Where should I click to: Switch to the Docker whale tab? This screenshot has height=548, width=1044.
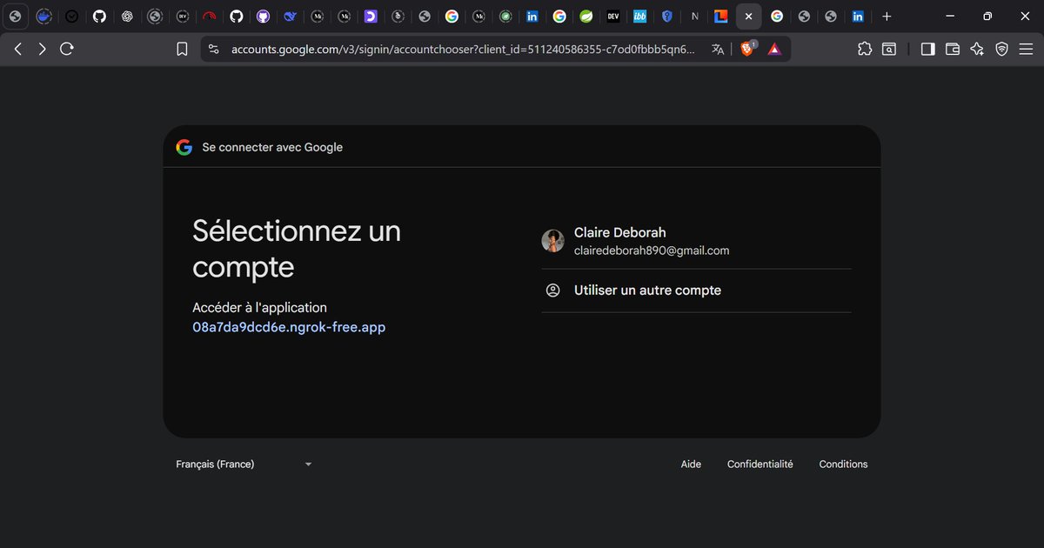pyautogui.click(x=43, y=17)
